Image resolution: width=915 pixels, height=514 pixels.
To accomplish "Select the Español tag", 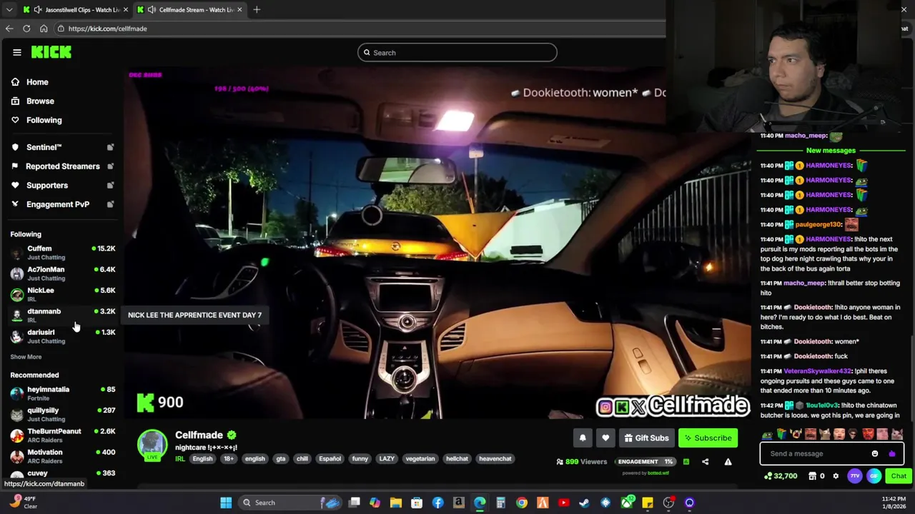I will pyautogui.click(x=330, y=459).
